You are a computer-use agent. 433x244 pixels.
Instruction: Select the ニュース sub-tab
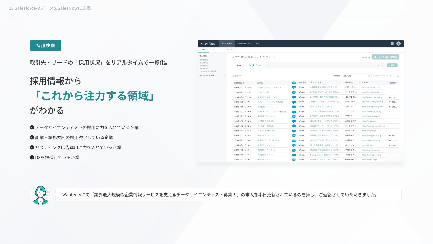click(216, 50)
